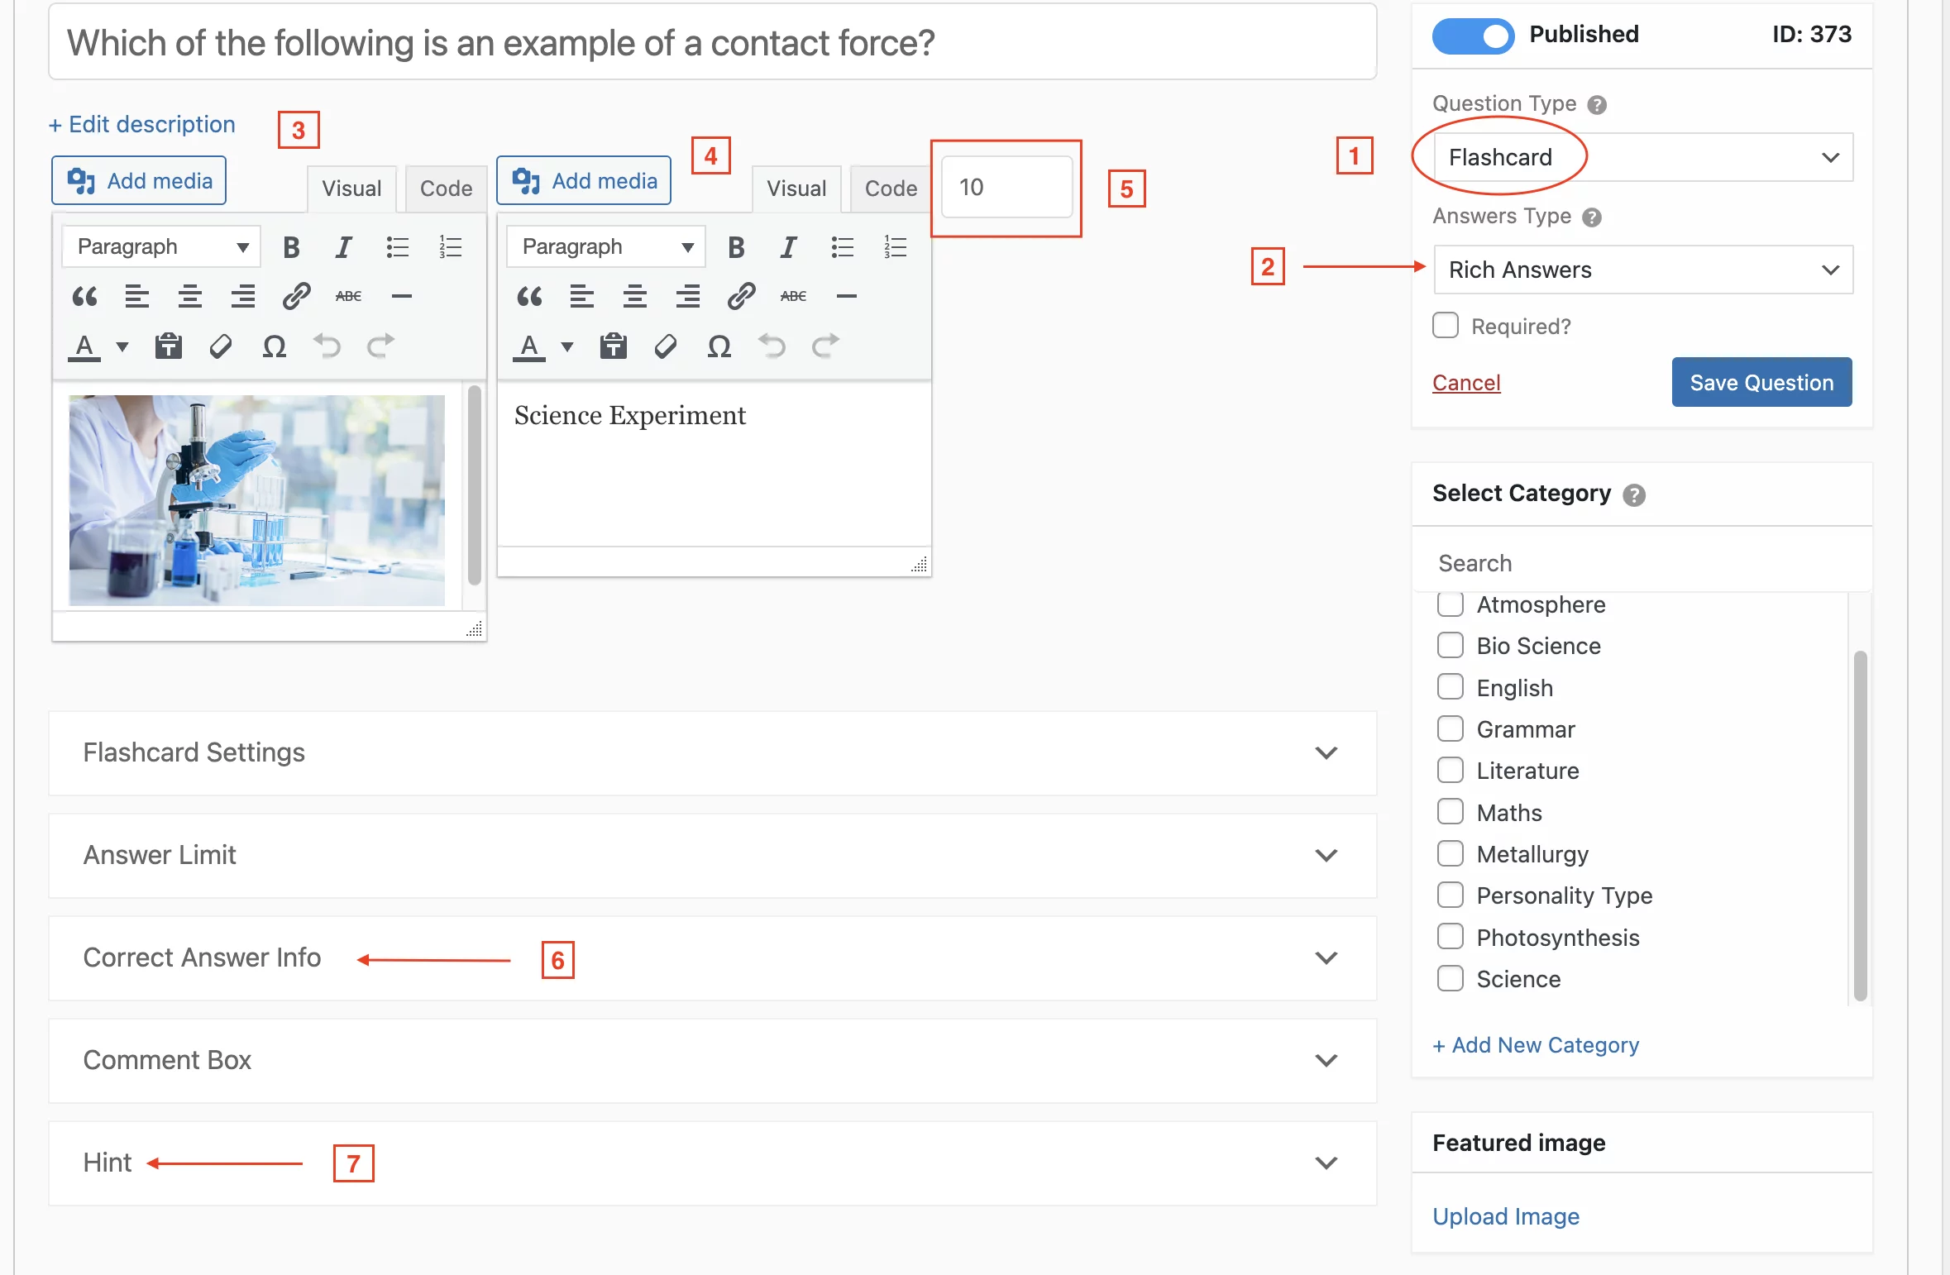Click numbered list icon in left editor
Screen dimensions: 1950x1275
451,247
